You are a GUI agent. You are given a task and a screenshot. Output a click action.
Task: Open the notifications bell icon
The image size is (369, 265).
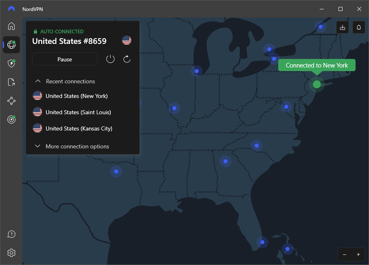359,27
